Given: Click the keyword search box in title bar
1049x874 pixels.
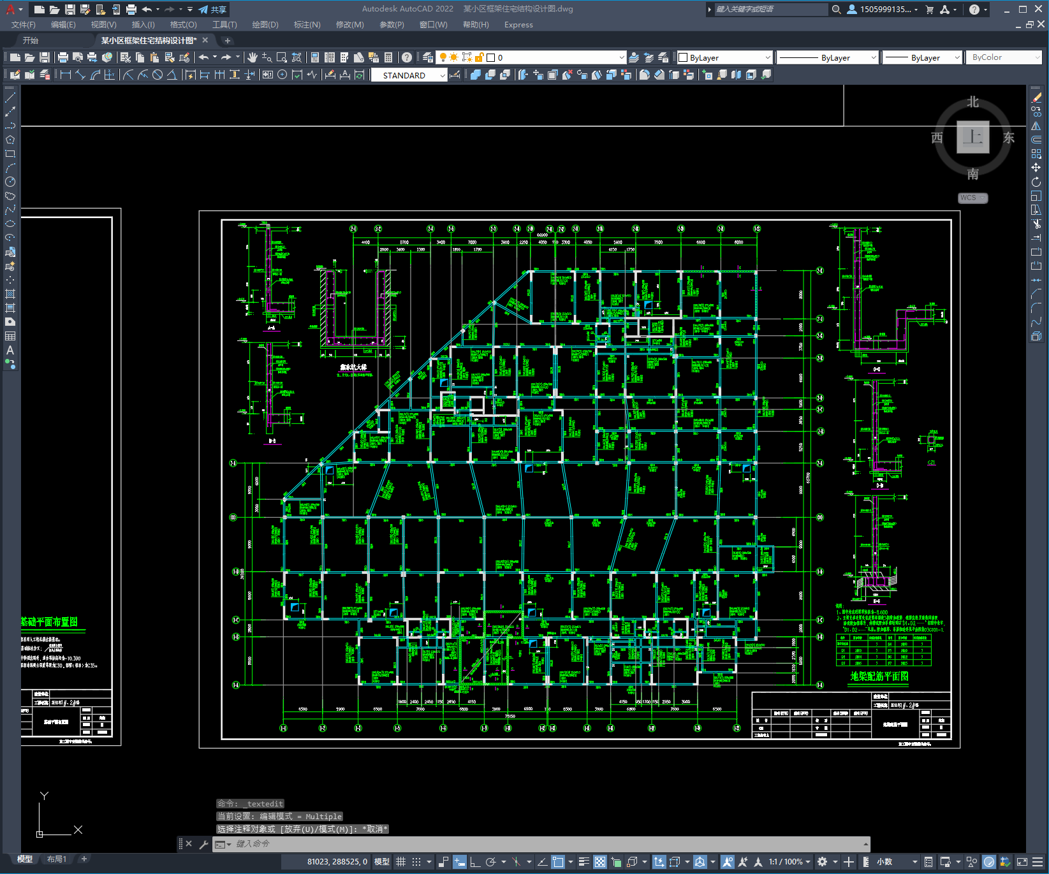Looking at the screenshot, I should pyautogui.click(x=770, y=10).
